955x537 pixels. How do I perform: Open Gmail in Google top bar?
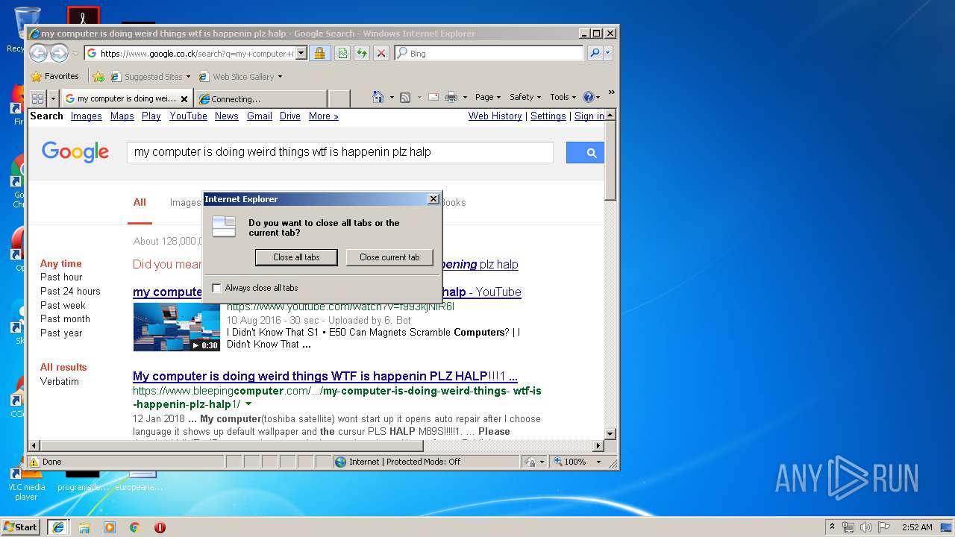pos(260,116)
